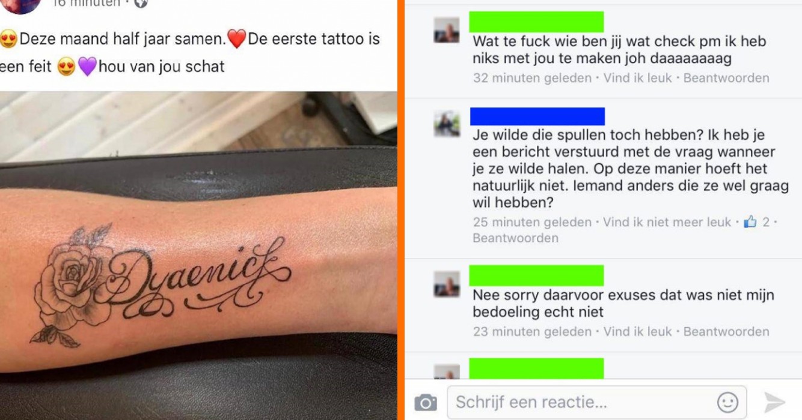Click blue redacted commenter name bar
The height and width of the screenshot is (420, 802).
[x=537, y=116]
